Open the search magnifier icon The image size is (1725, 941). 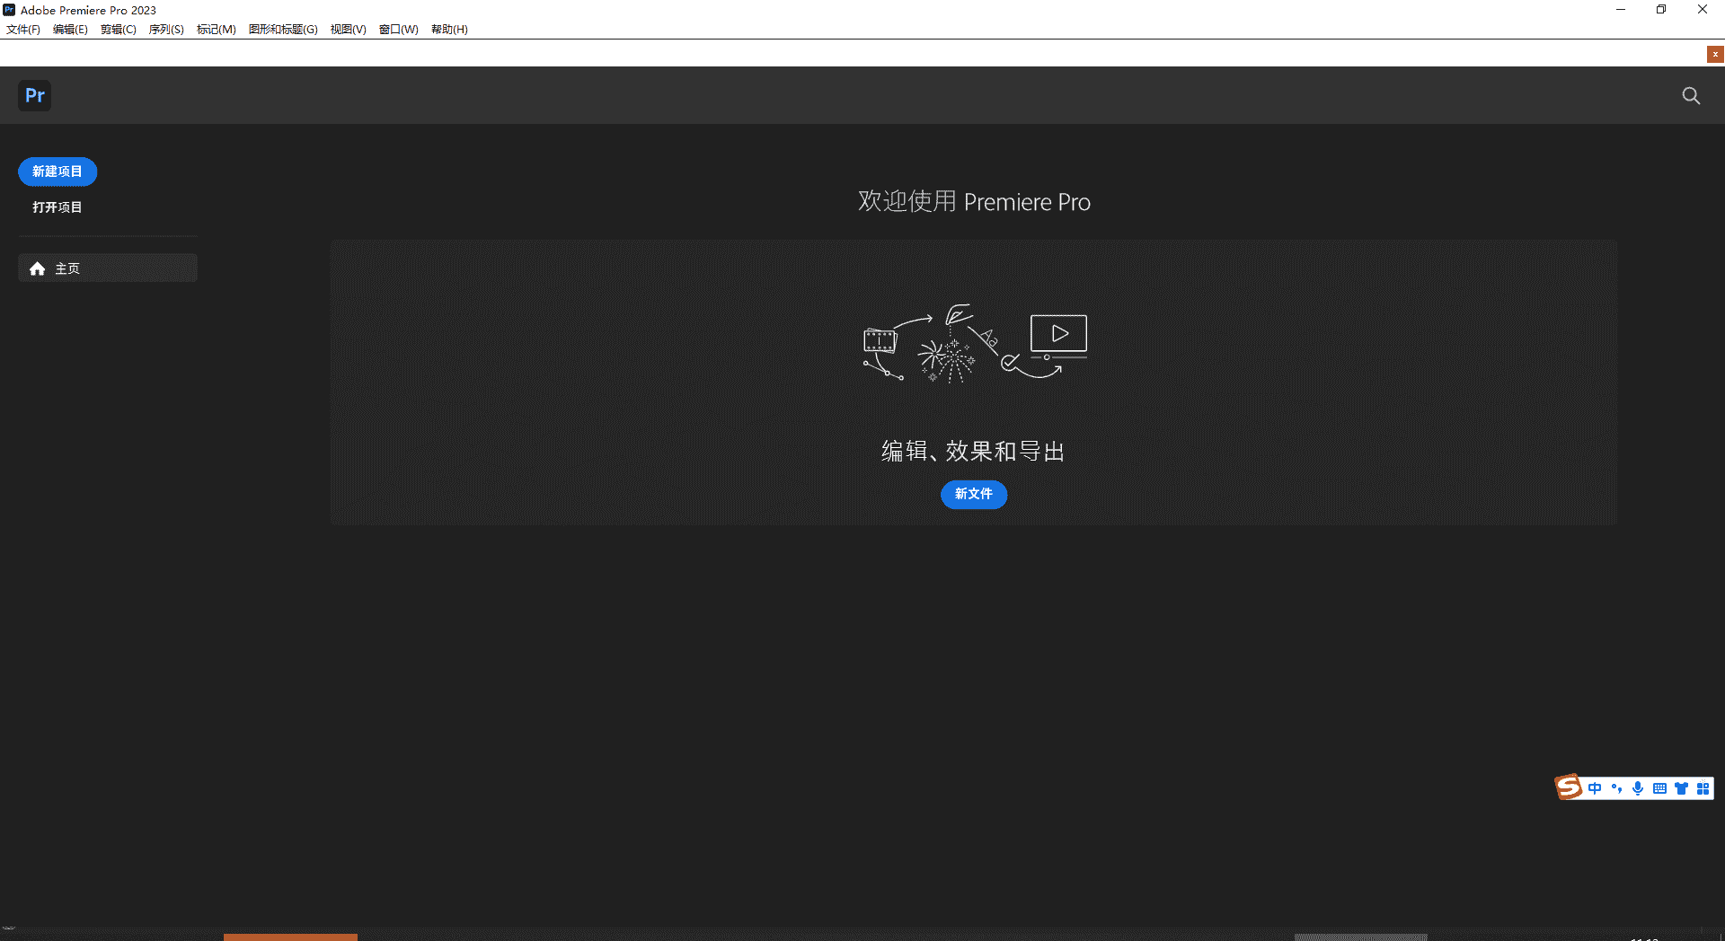pyautogui.click(x=1691, y=96)
